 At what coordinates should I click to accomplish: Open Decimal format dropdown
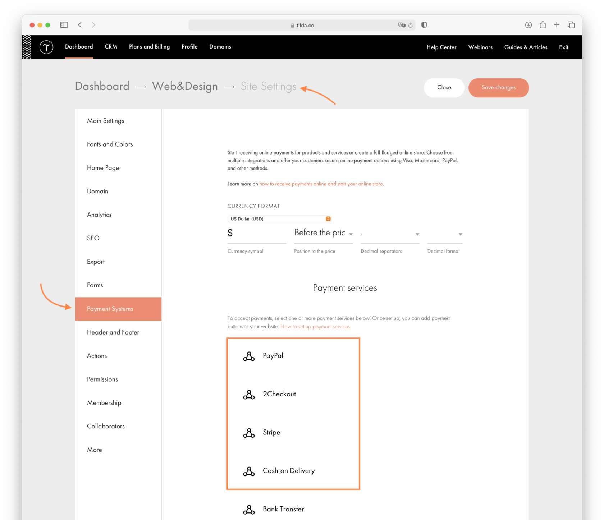pyautogui.click(x=445, y=234)
